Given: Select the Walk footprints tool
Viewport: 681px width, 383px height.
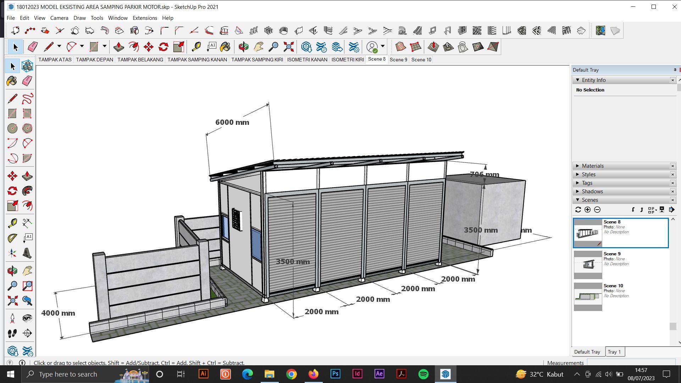Looking at the screenshot, I should tap(12, 333).
